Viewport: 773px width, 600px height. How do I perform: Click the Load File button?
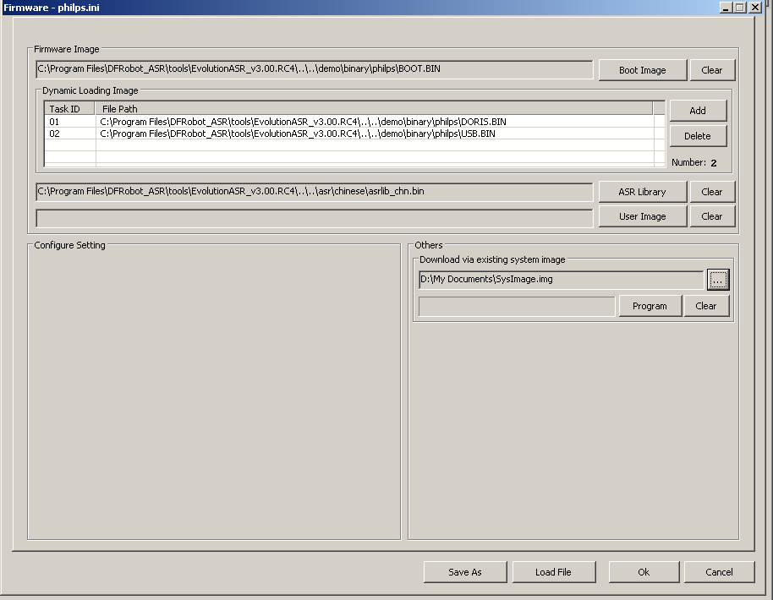pos(553,572)
